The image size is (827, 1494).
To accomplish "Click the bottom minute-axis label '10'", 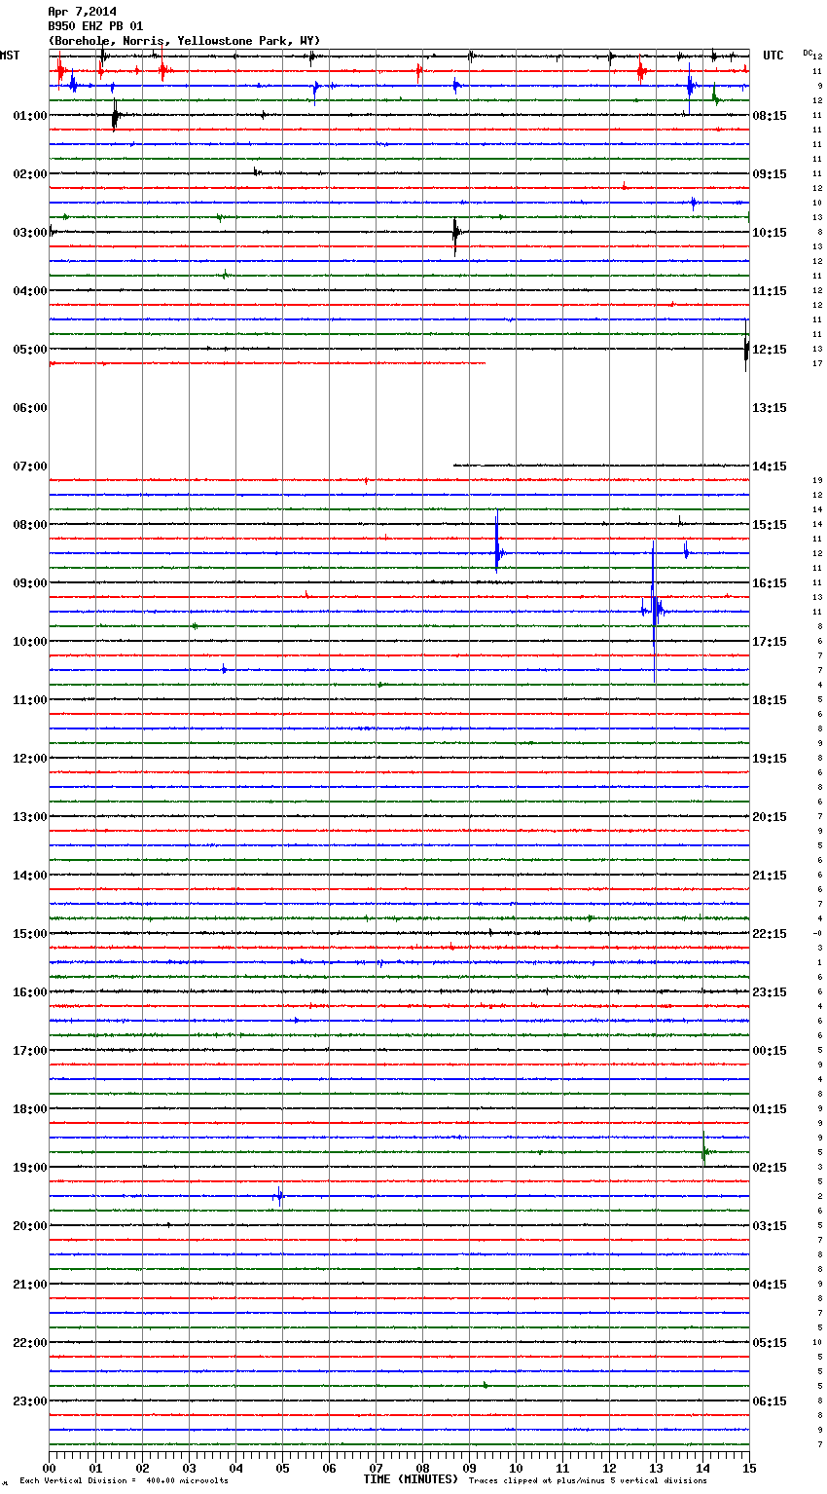I will point(516,1468).
